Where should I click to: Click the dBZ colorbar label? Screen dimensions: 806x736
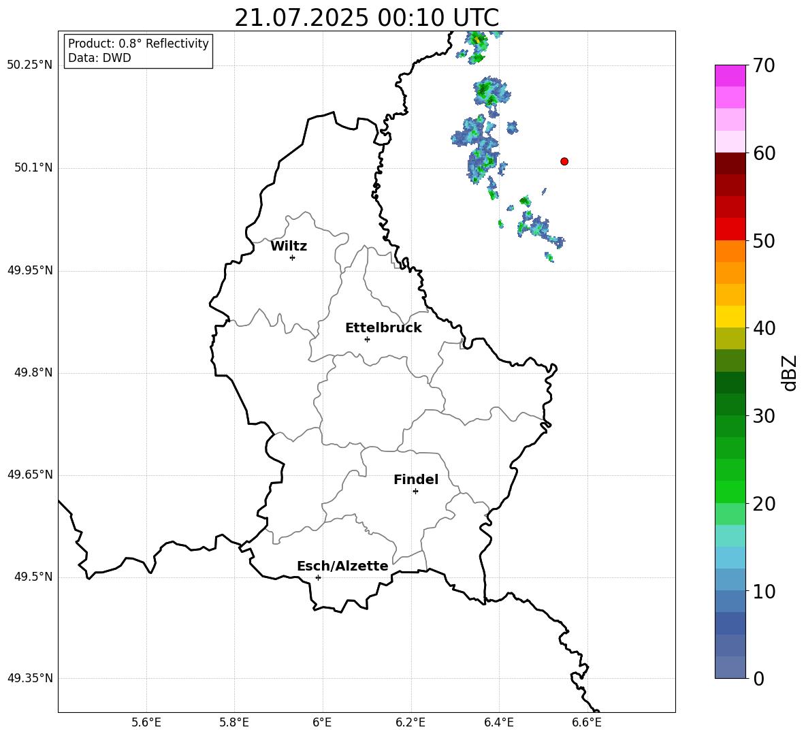click(x=788, y=372)
